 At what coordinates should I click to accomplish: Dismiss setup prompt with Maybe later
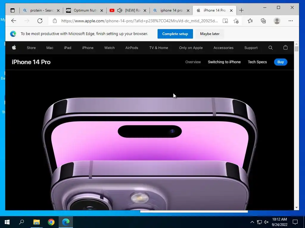click(210, 34)
